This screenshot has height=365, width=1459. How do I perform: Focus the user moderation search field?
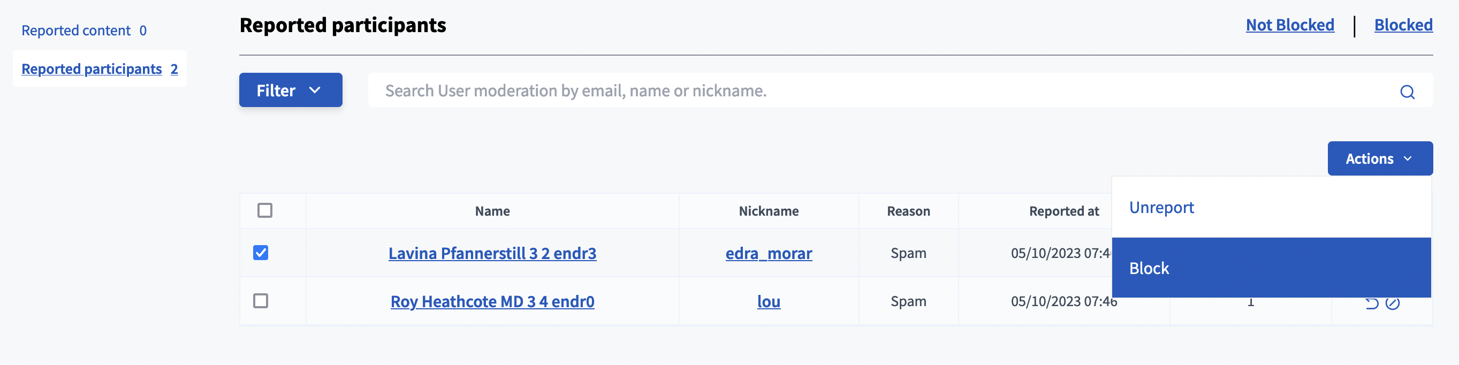pyautogui.click(x=849, y=90)
